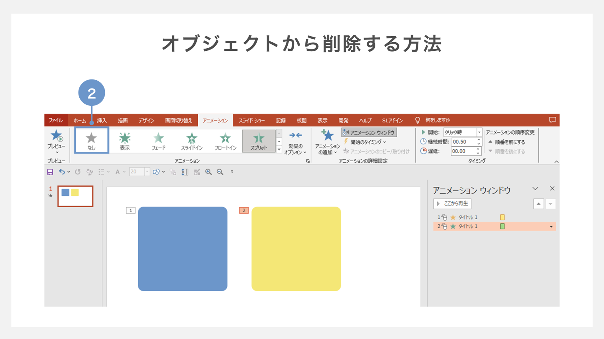Screen dimensions: 604x339
Task: Collapse the ribbon with caret
Action: [556, 162]
